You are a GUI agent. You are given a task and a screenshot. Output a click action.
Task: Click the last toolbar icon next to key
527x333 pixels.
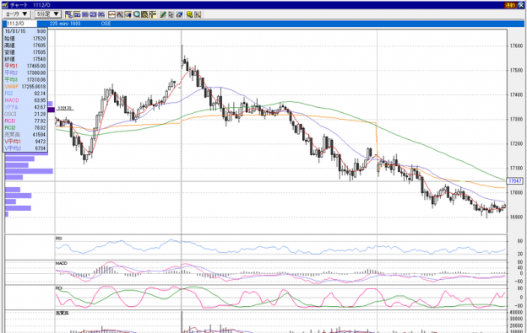pos(198,14)
